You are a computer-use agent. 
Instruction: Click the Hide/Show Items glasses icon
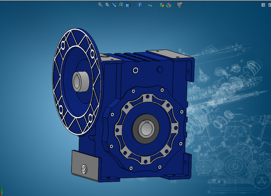(x=150, y=5)
